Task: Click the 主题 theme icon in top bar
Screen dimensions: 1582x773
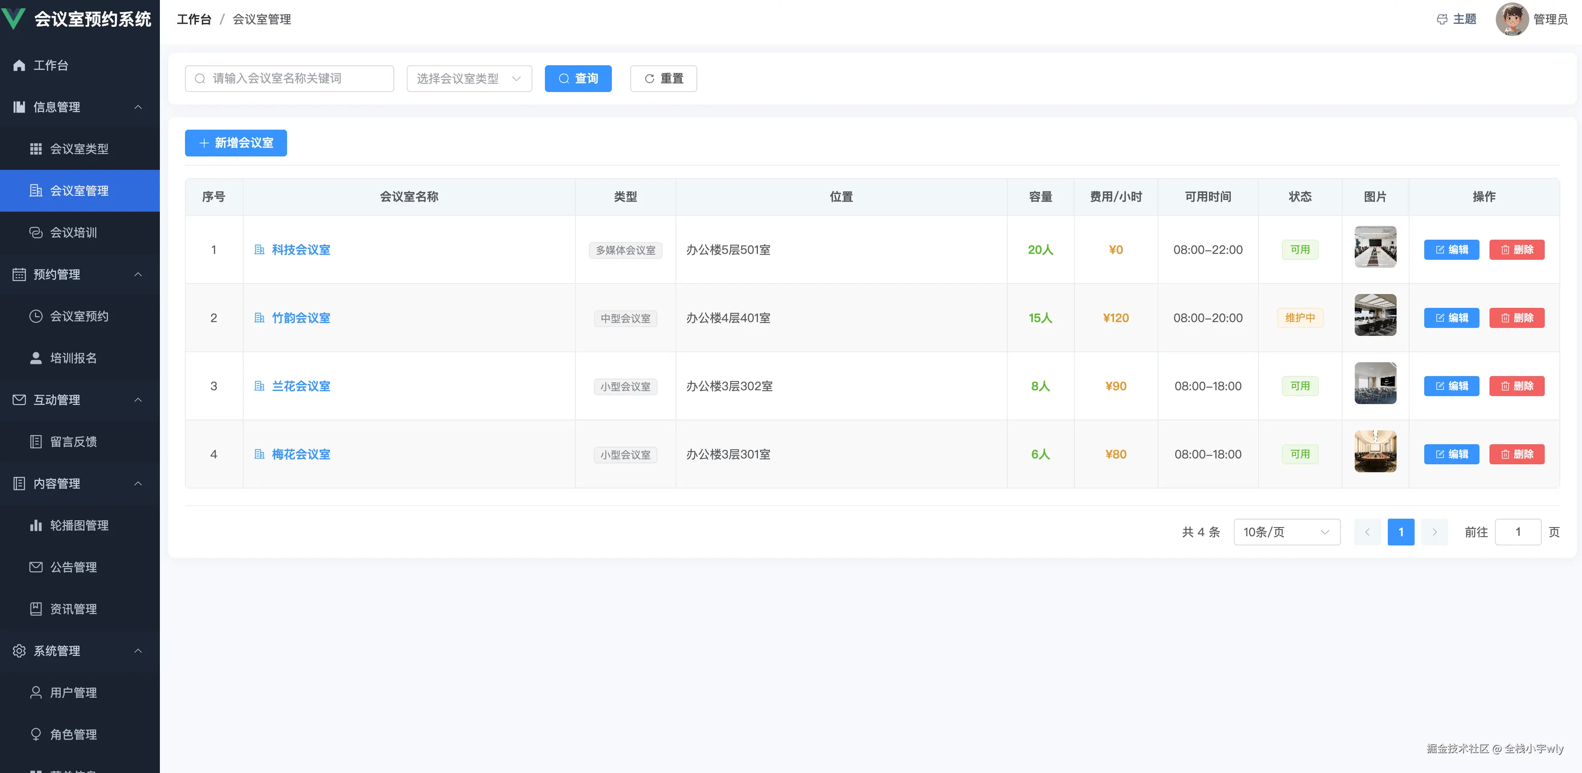Action: pos(1443,19)
